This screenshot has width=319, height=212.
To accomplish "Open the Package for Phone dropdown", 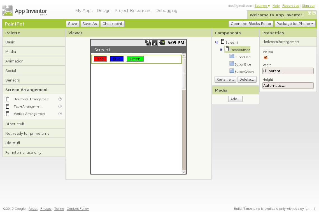I will point(295,24).
